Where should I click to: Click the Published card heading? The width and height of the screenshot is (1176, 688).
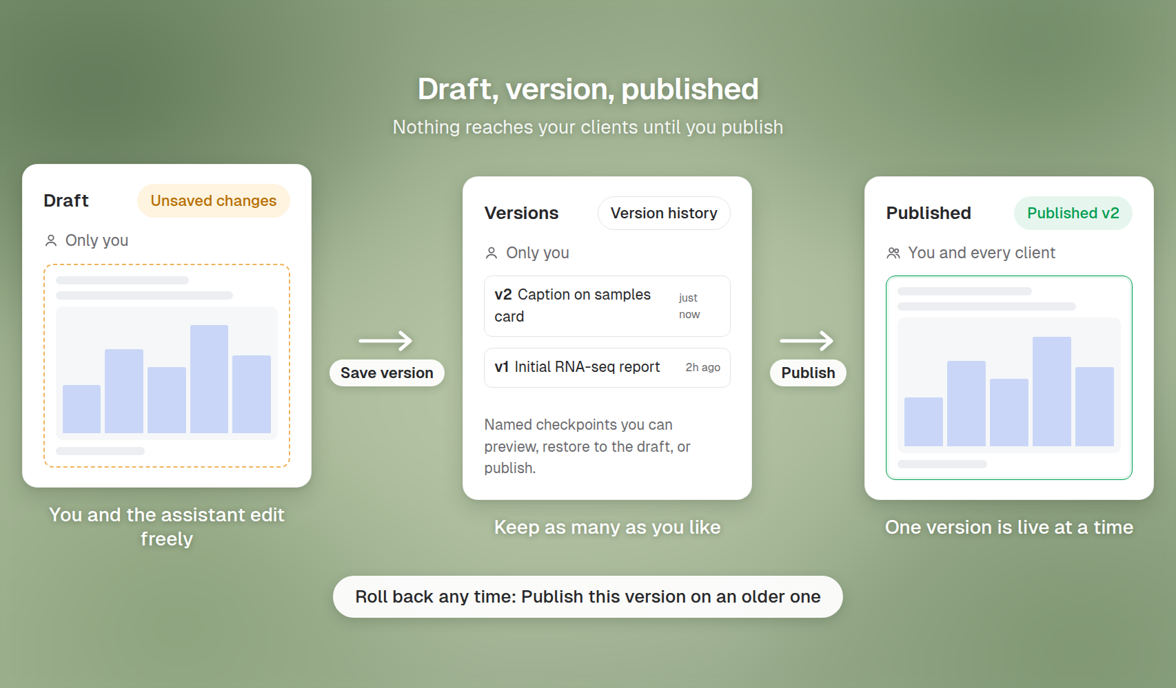[x=929, y=213]
